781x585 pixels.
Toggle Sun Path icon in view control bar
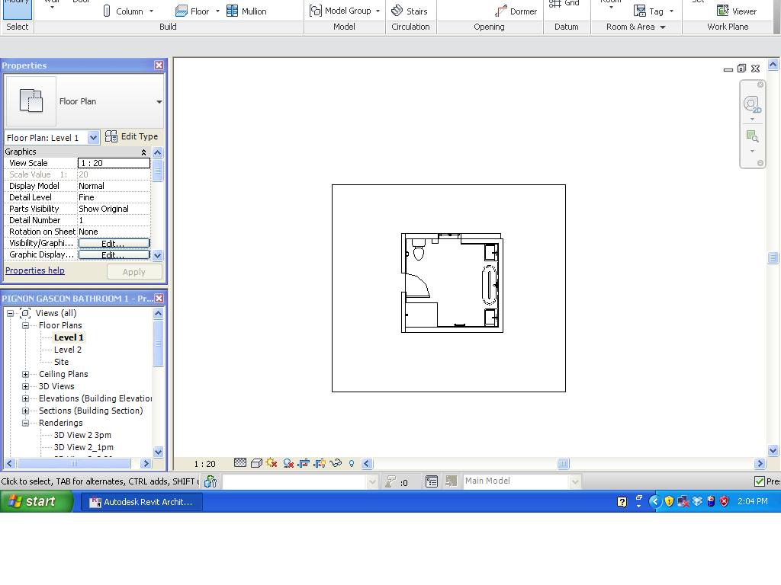(x=272, y=463)
